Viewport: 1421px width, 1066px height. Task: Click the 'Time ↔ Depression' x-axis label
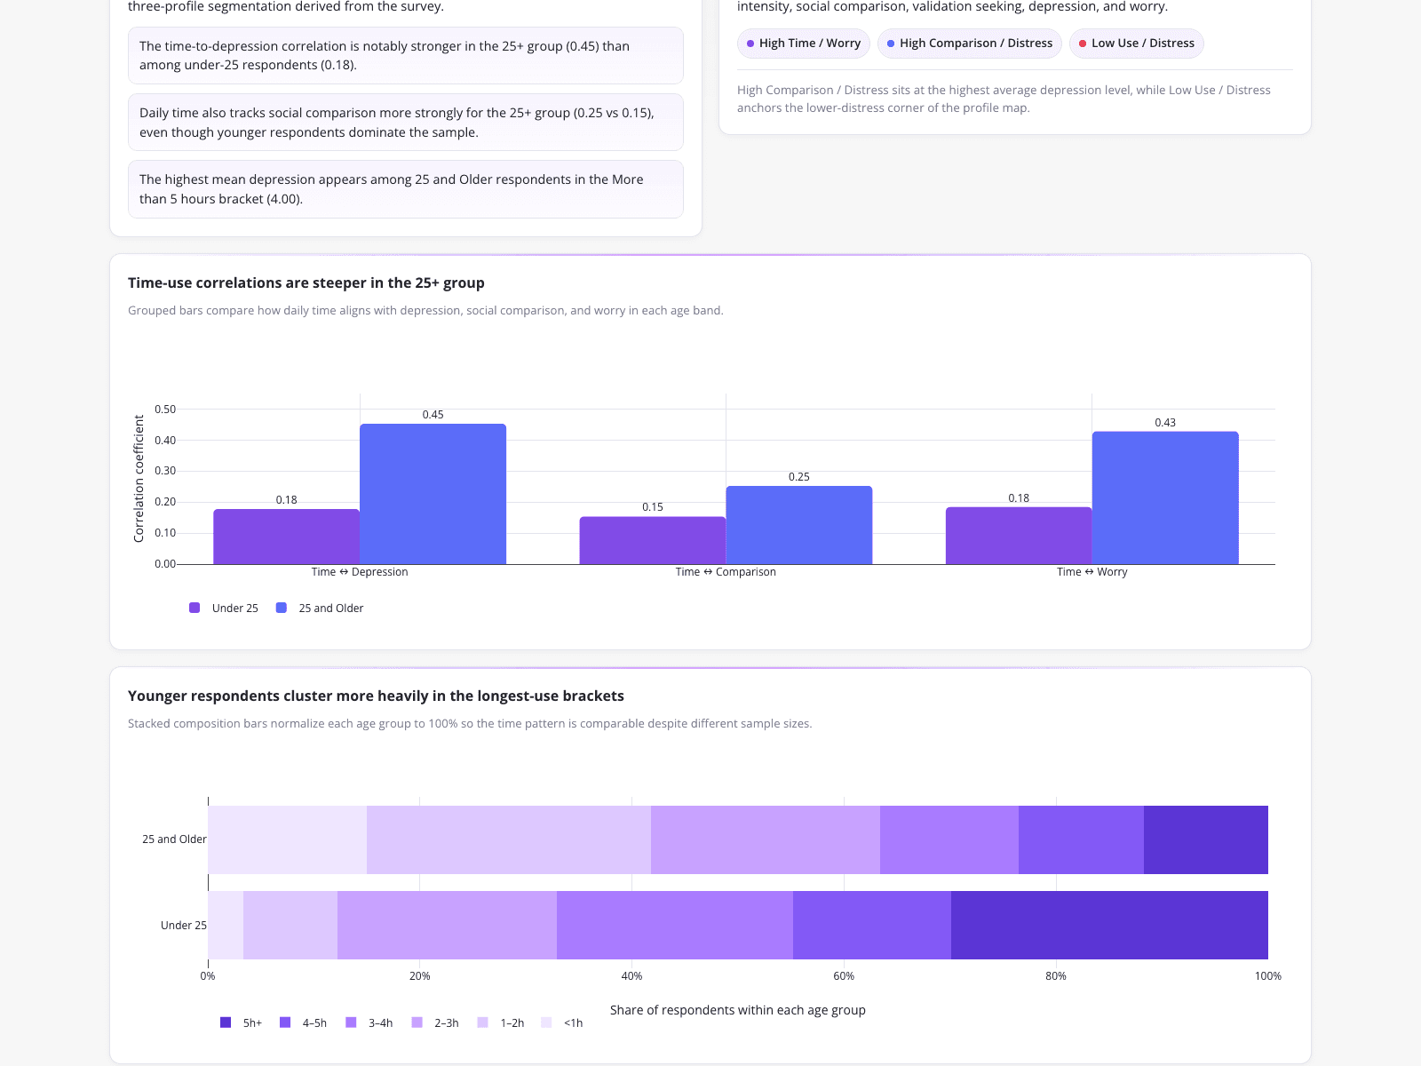point(360,572)
